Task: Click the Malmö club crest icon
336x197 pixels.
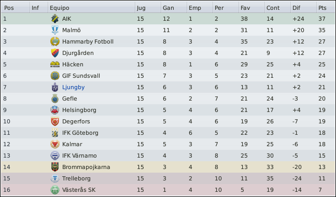Action: point(55,30)
